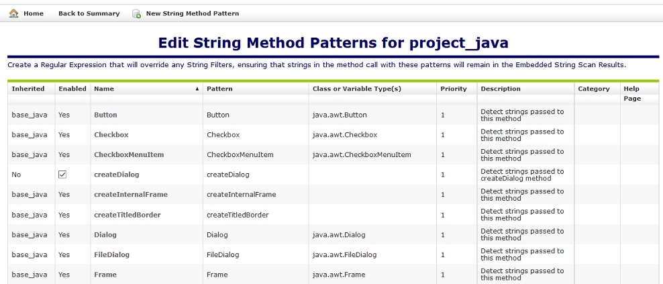Click the Home house icon

[x=13, y=13]
